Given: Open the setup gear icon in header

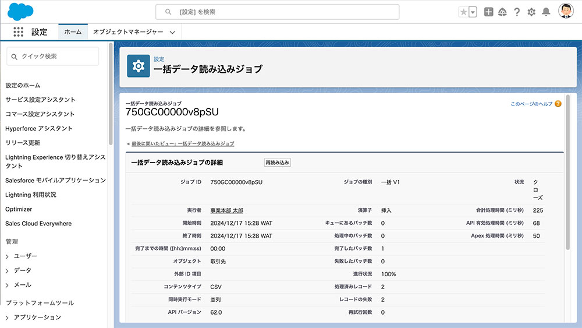Looking at the screenshot, I should [531, 12].
